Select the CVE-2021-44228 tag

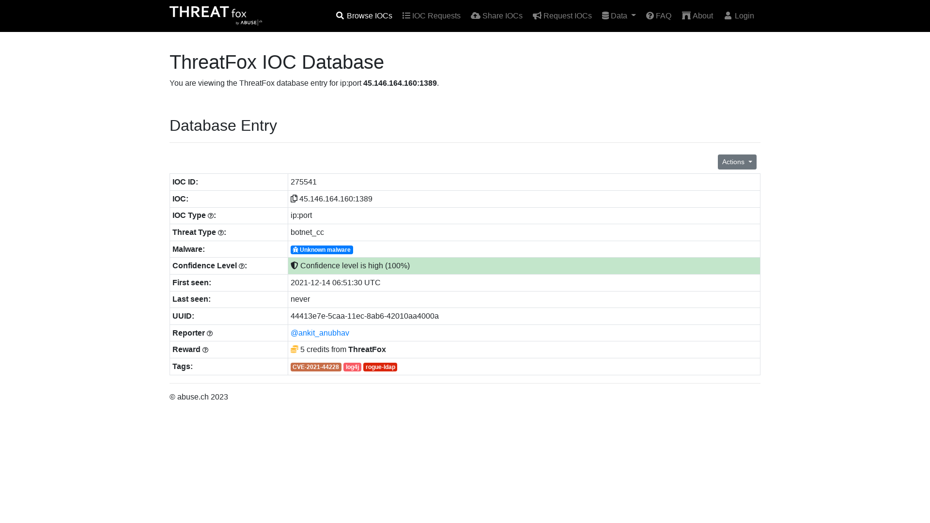click(x=316, y=367)
